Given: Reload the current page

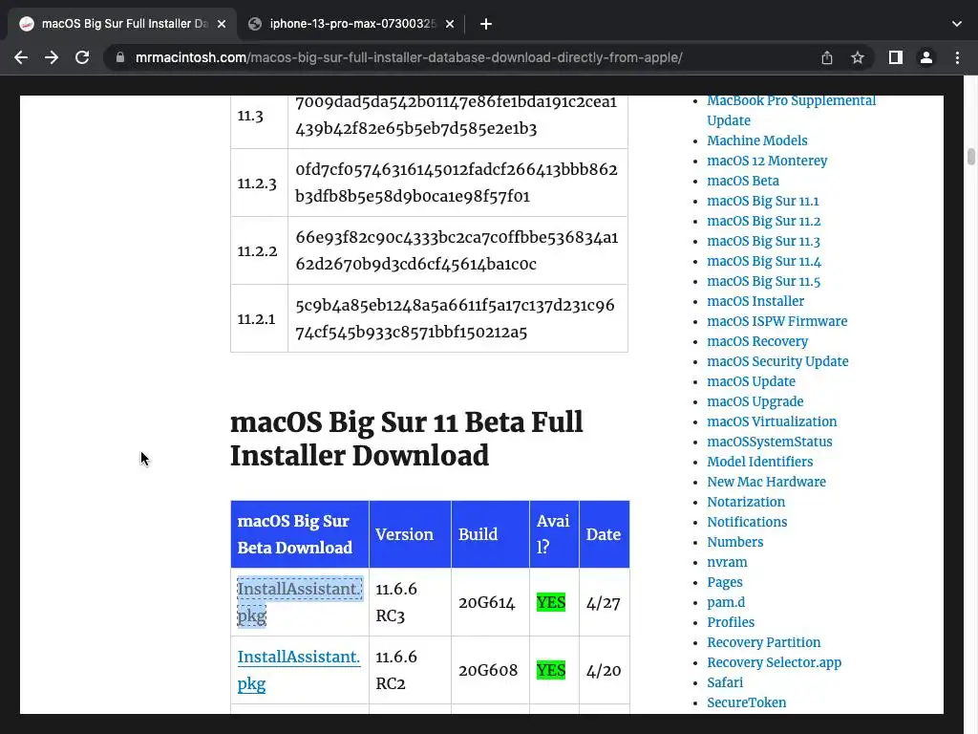Looking at the screenshot, I should point(82,57).
